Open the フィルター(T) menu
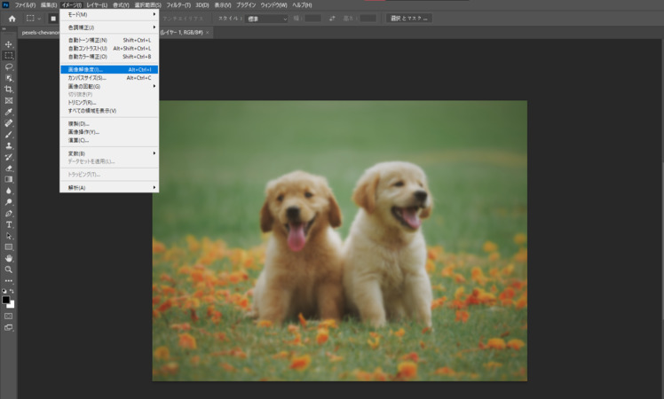Screen dimensions: 664x399 (179, 4)
